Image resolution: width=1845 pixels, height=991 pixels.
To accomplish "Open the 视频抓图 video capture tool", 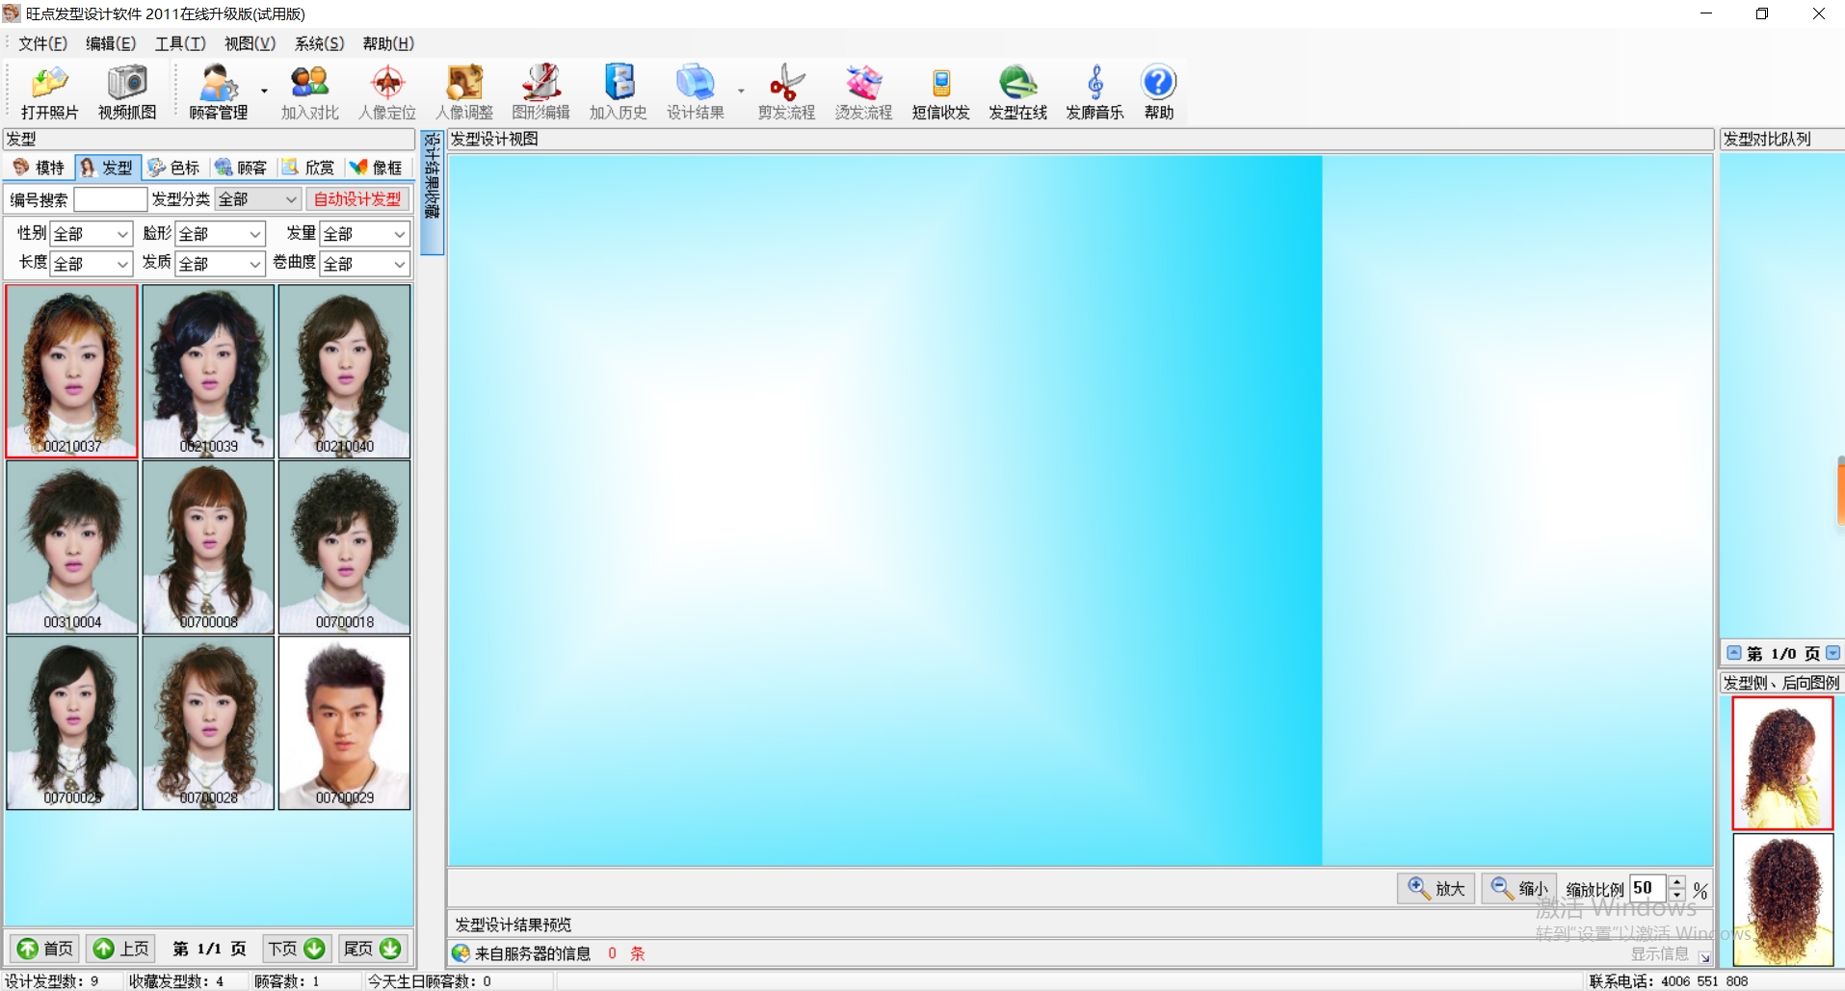I will (126, 91).
